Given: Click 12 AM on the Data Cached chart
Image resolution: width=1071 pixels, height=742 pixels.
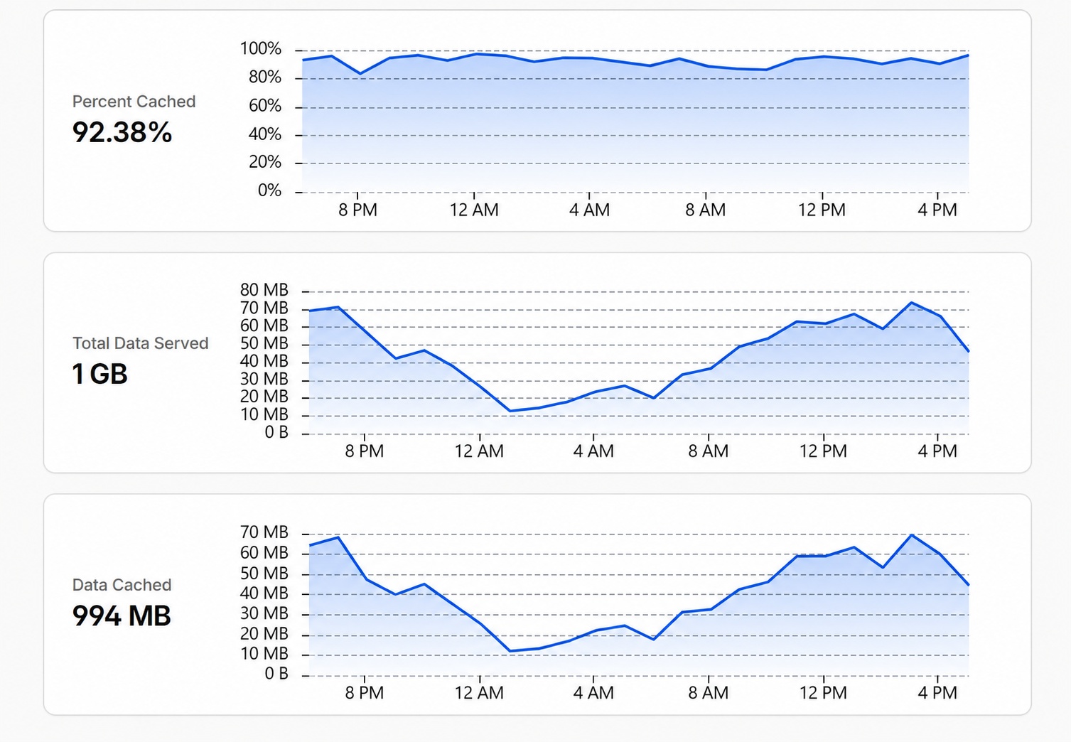Looking at the screenshot, I should coord(479,693).
